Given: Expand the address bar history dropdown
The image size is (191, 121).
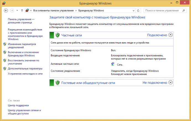Looking at the screenshot, I should [x=133, y=11].
